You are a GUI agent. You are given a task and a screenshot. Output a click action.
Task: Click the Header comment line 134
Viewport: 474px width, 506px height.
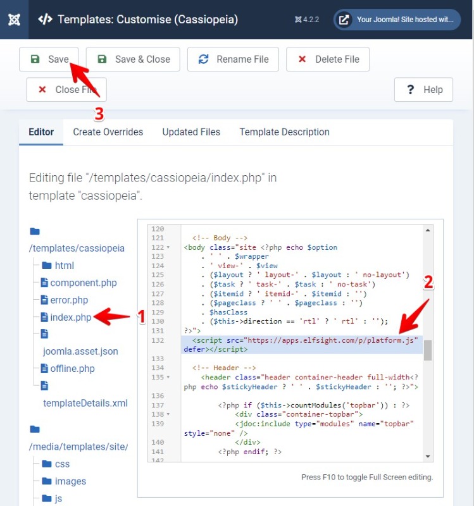click(x=224, y=368)
